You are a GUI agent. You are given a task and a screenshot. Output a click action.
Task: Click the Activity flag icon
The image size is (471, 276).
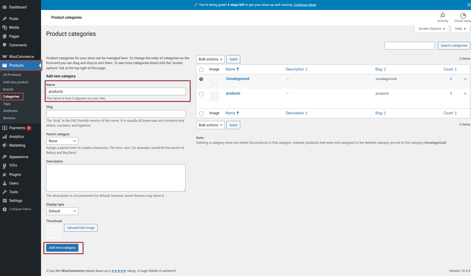click(x=443, y=16)
